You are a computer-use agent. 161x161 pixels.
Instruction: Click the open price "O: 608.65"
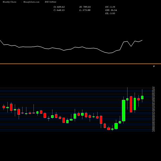(x=59, y=7)
